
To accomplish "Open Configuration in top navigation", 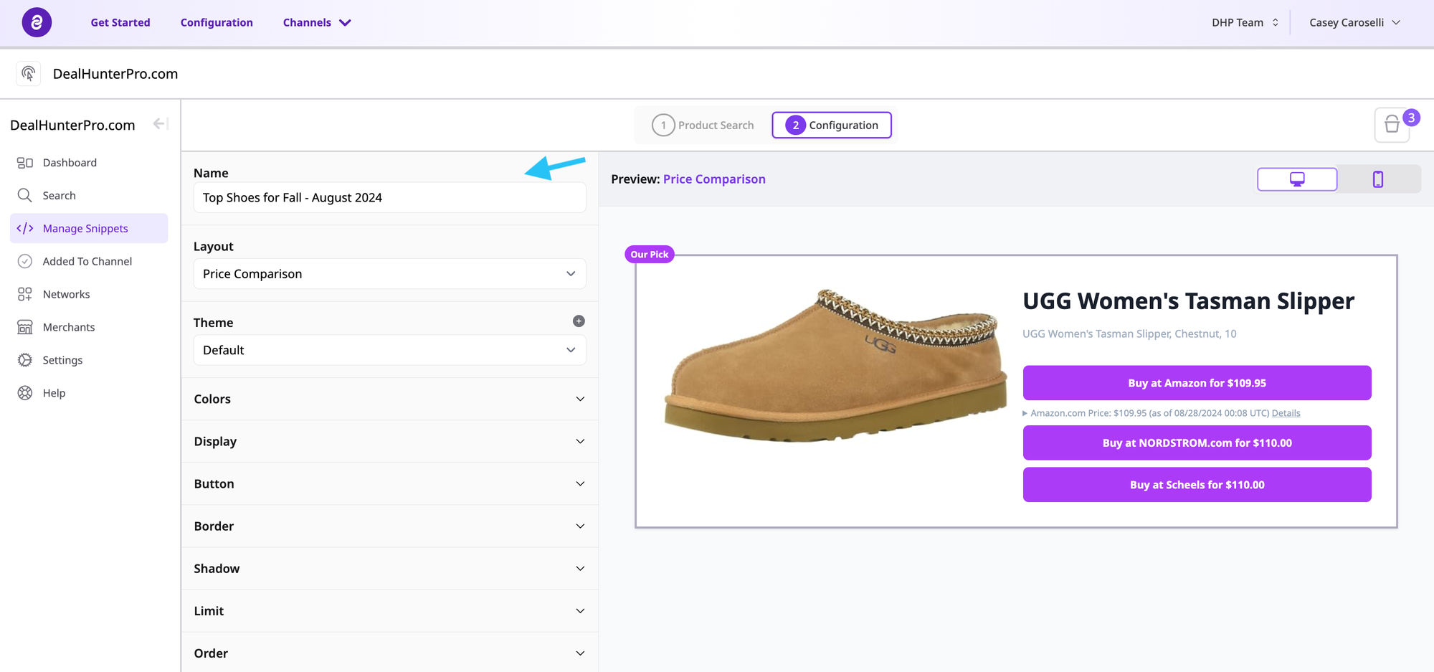I will [217, 22].
